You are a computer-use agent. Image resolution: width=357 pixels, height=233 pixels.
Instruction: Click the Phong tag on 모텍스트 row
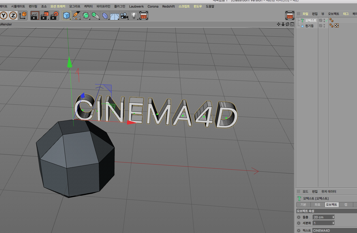(x=331, y=20)
